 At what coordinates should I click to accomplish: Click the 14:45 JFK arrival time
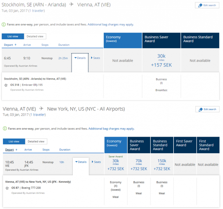pos(29,164)
